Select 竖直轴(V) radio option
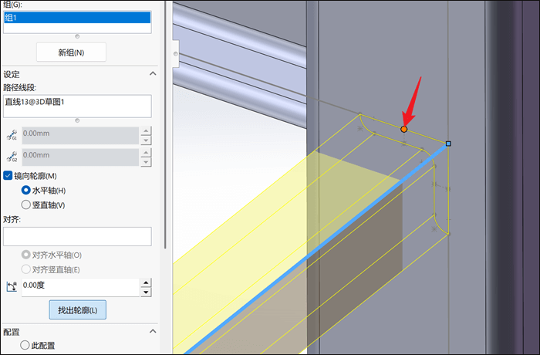 (x=25, y=205)
